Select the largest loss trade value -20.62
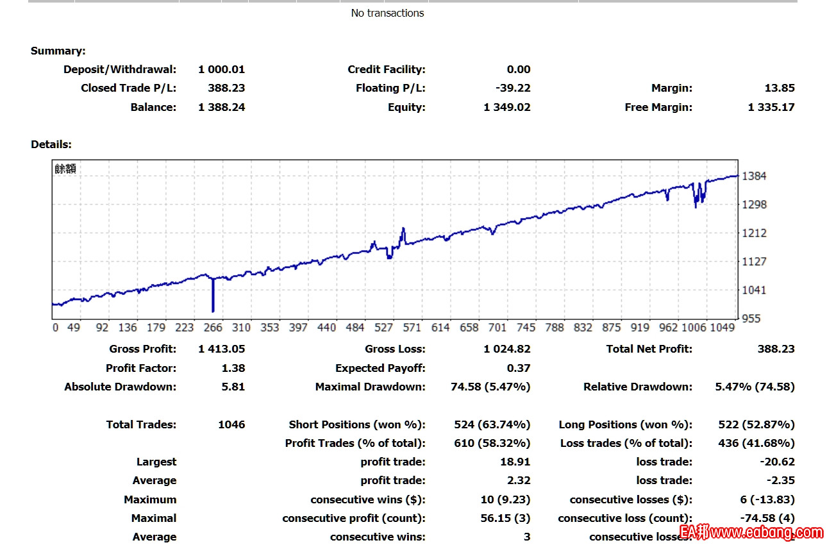 [778, 462]
